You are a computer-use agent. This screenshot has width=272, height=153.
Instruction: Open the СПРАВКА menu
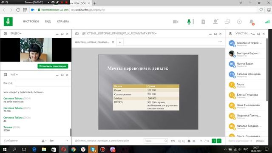[63, 21]
